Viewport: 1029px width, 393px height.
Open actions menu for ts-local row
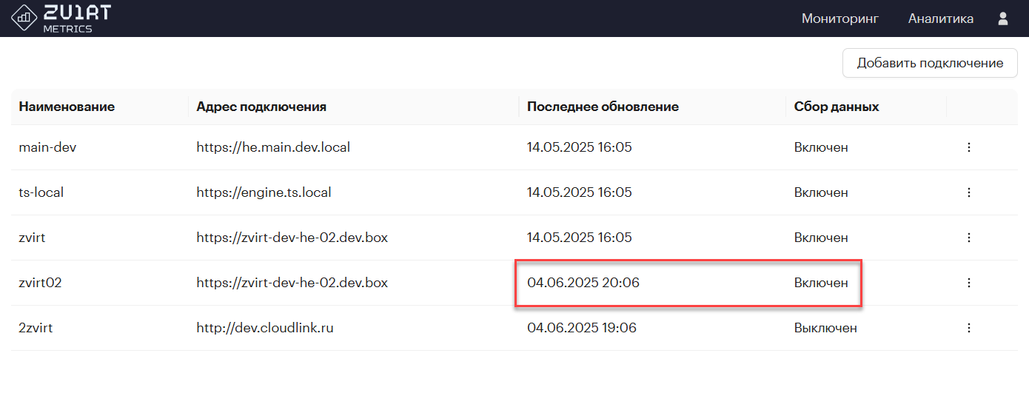(x=968, y=192)
